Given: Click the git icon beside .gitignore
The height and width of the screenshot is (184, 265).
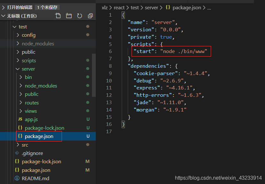Looking at the screenshot, I should pyautogui.click(x=17, y=153).
